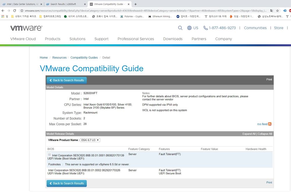Image resolution: width=291 pixels, height=195 pixels.
Task: Collapse the first BIOS row using minus icon
Action: click(49, 154)
